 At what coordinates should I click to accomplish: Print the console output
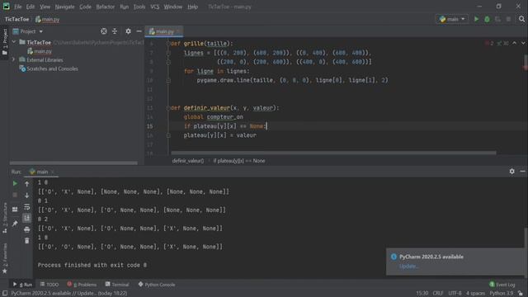27,229
